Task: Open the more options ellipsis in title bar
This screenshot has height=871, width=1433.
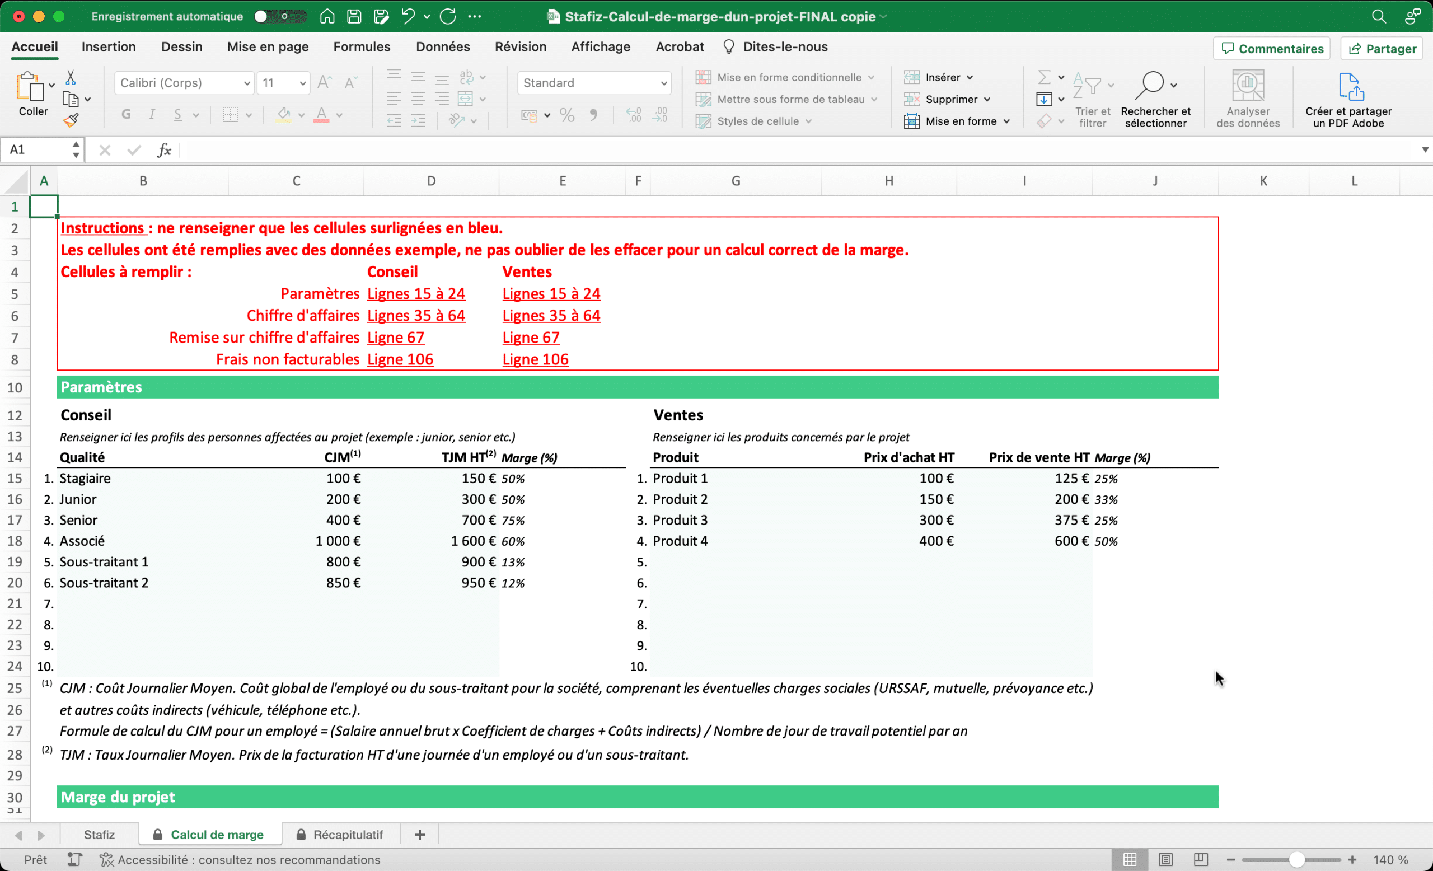Action: [x=475, y=16]
